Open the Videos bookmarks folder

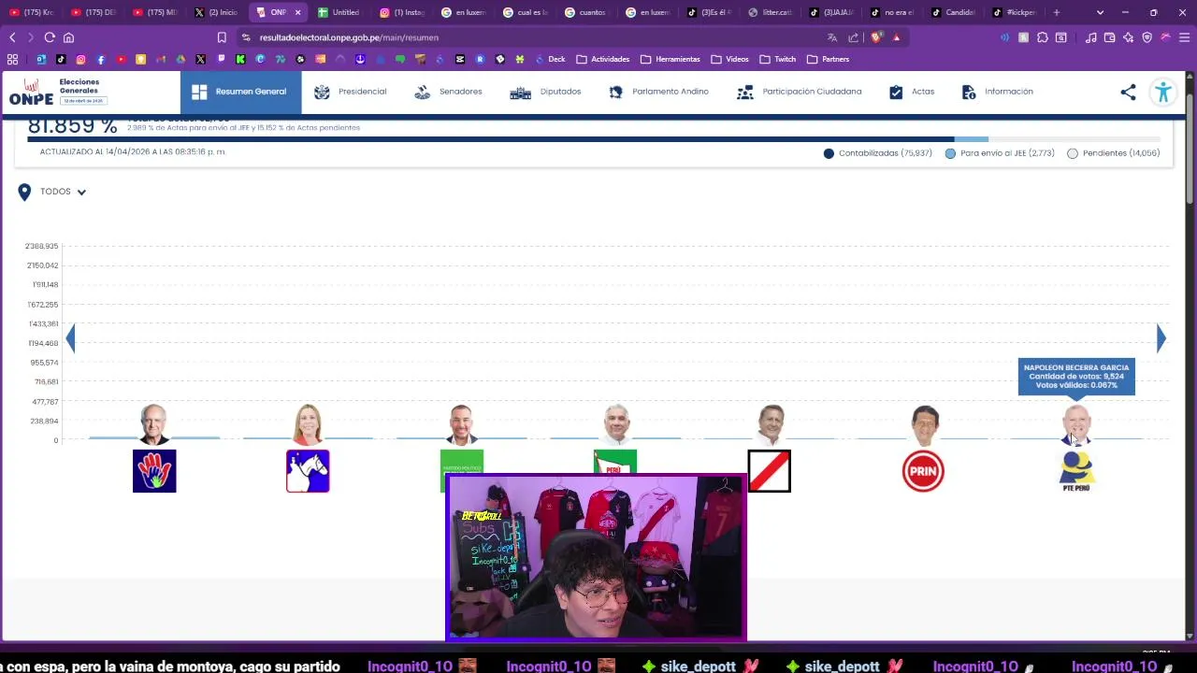click(x=730, y=59)
